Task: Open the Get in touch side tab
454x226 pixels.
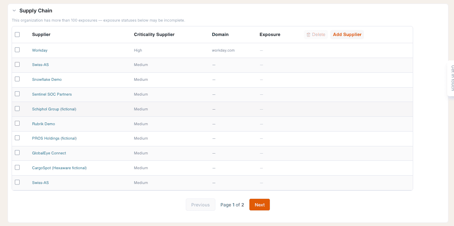Action: click(451, 78)
